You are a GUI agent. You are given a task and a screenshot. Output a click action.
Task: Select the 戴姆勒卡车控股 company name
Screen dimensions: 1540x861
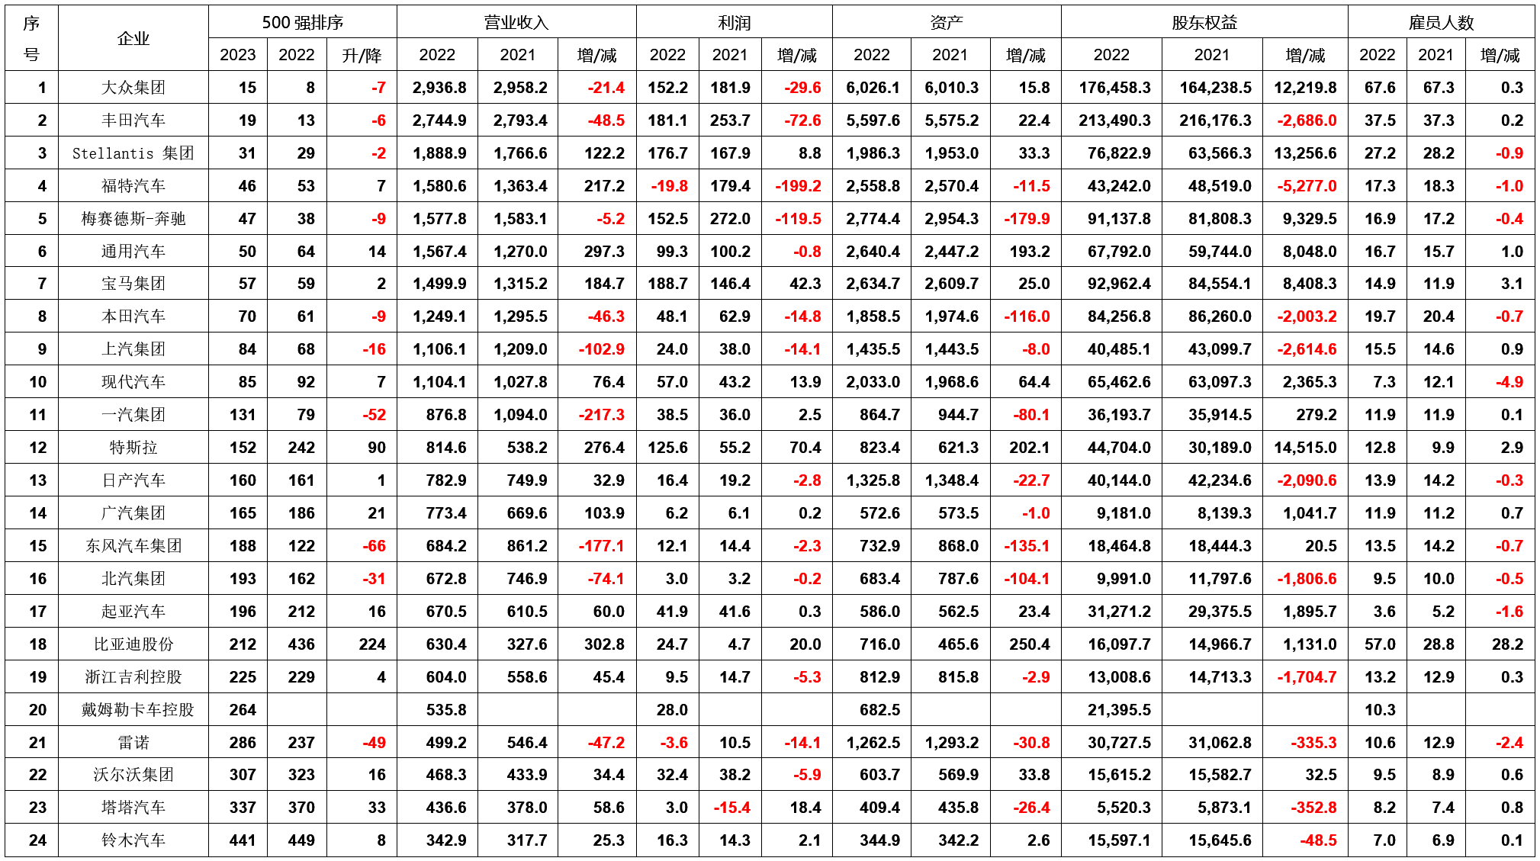click(137, 710)
